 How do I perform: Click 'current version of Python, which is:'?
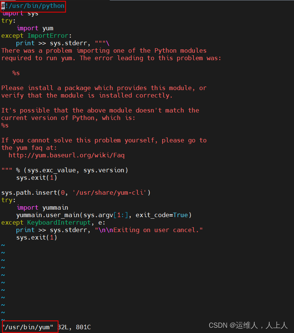pos(68,118)
